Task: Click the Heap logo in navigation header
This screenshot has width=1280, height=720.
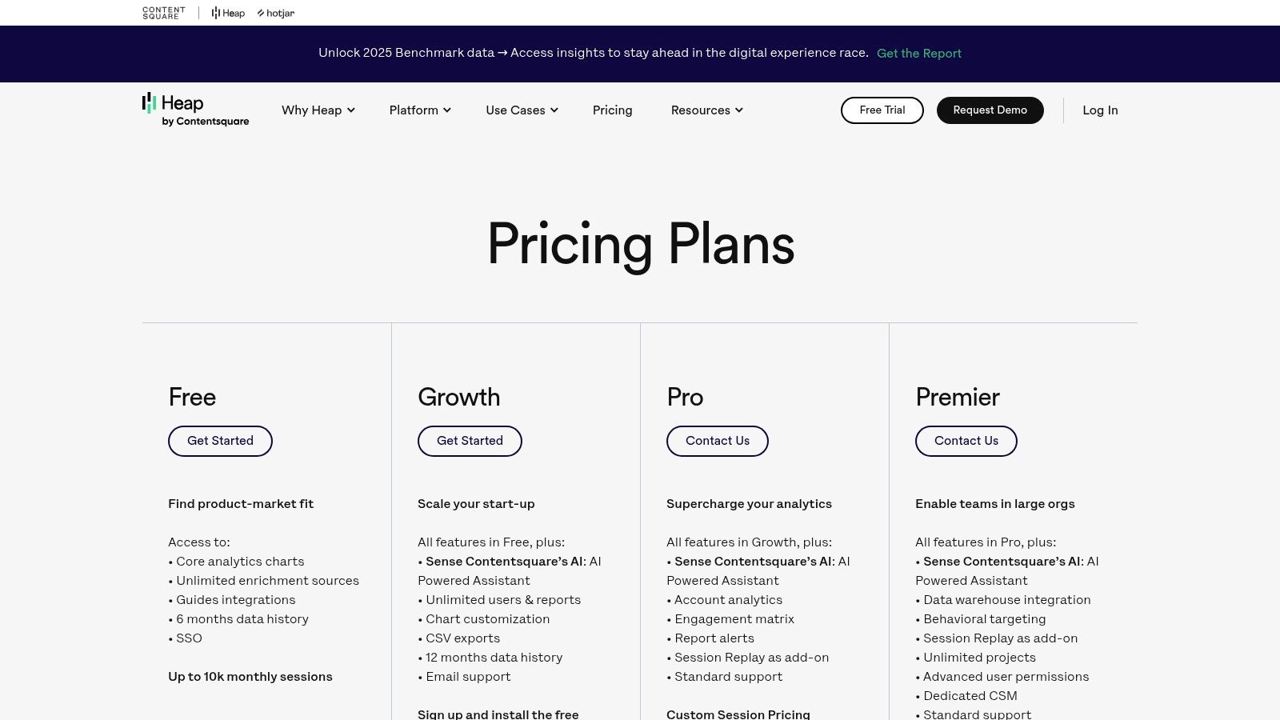Action: tap(195, 110)
